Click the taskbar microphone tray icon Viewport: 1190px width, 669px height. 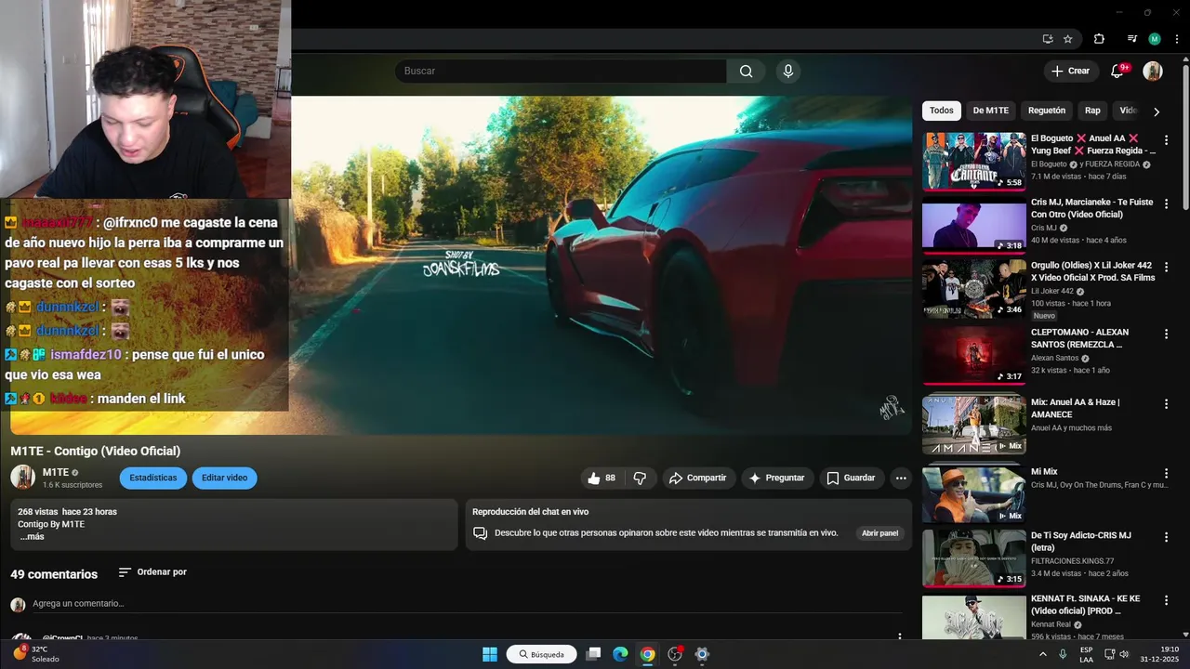[1063, 654]
